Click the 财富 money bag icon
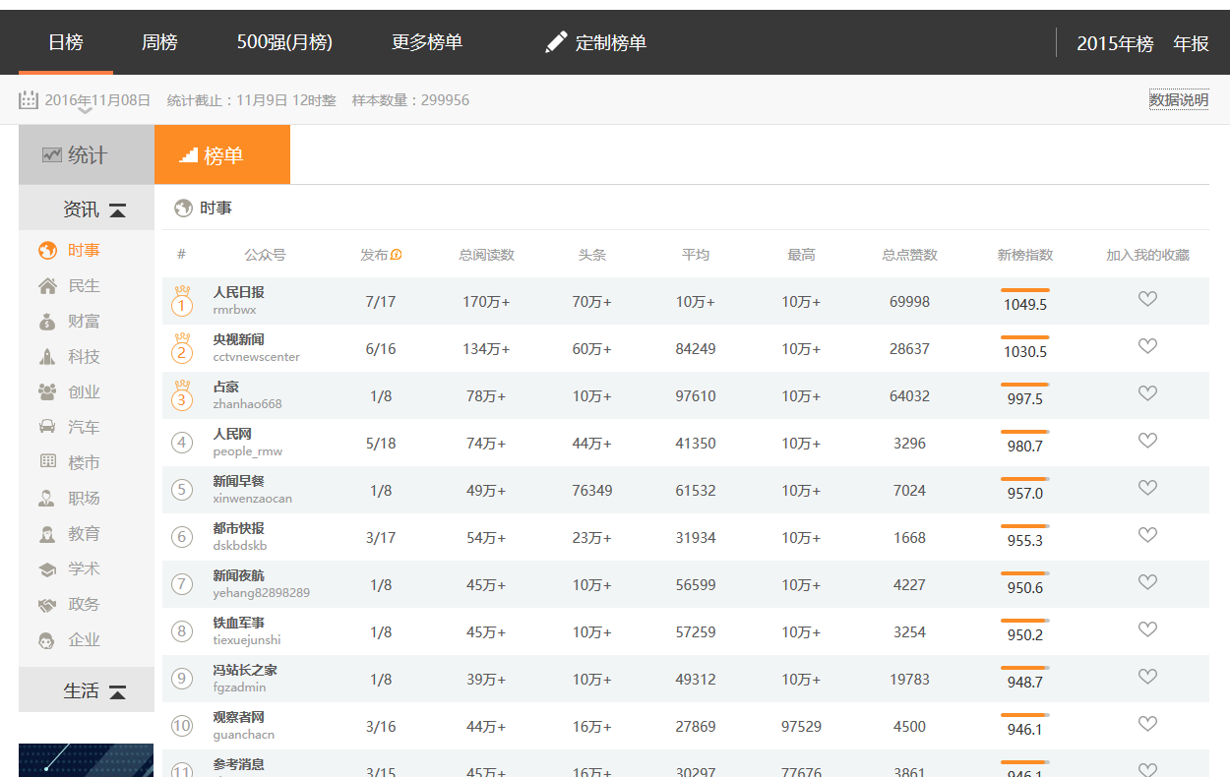Image resolution: width=1230 pixels, height=777 pixels. (47, 322)
